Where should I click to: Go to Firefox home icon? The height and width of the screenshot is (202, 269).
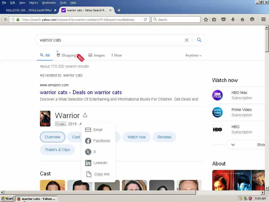click(242, 19)
